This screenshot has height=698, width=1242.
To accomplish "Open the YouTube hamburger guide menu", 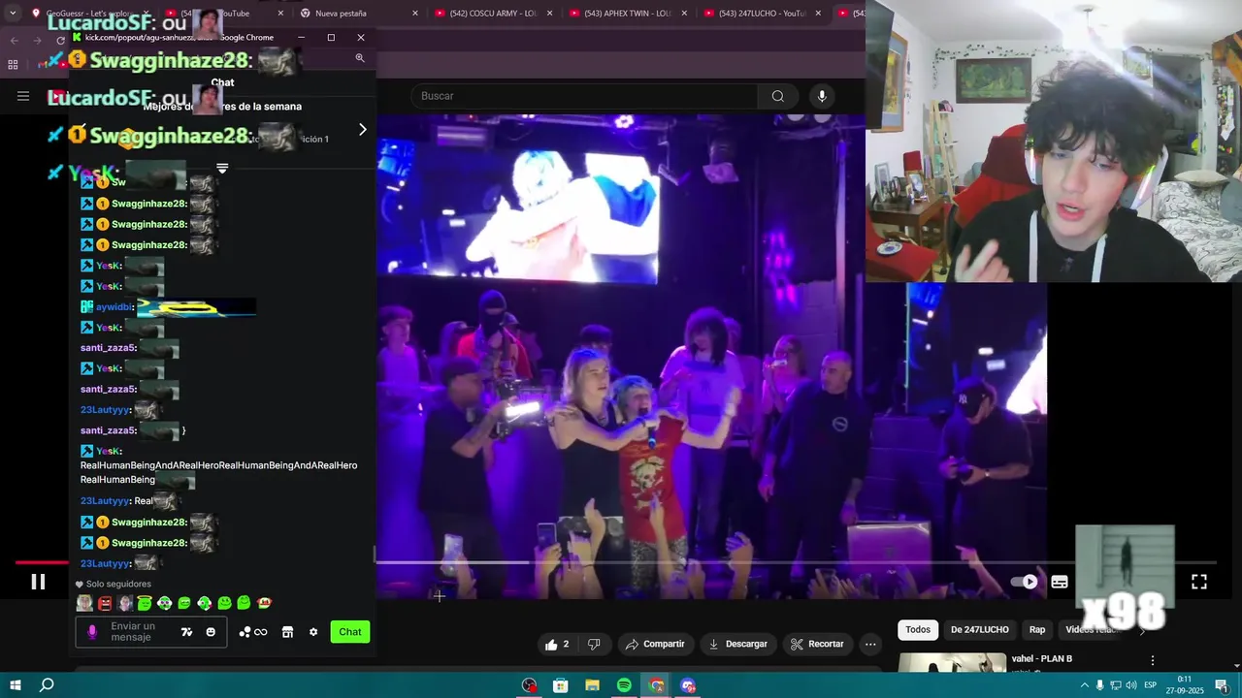I will pos(23,96).
